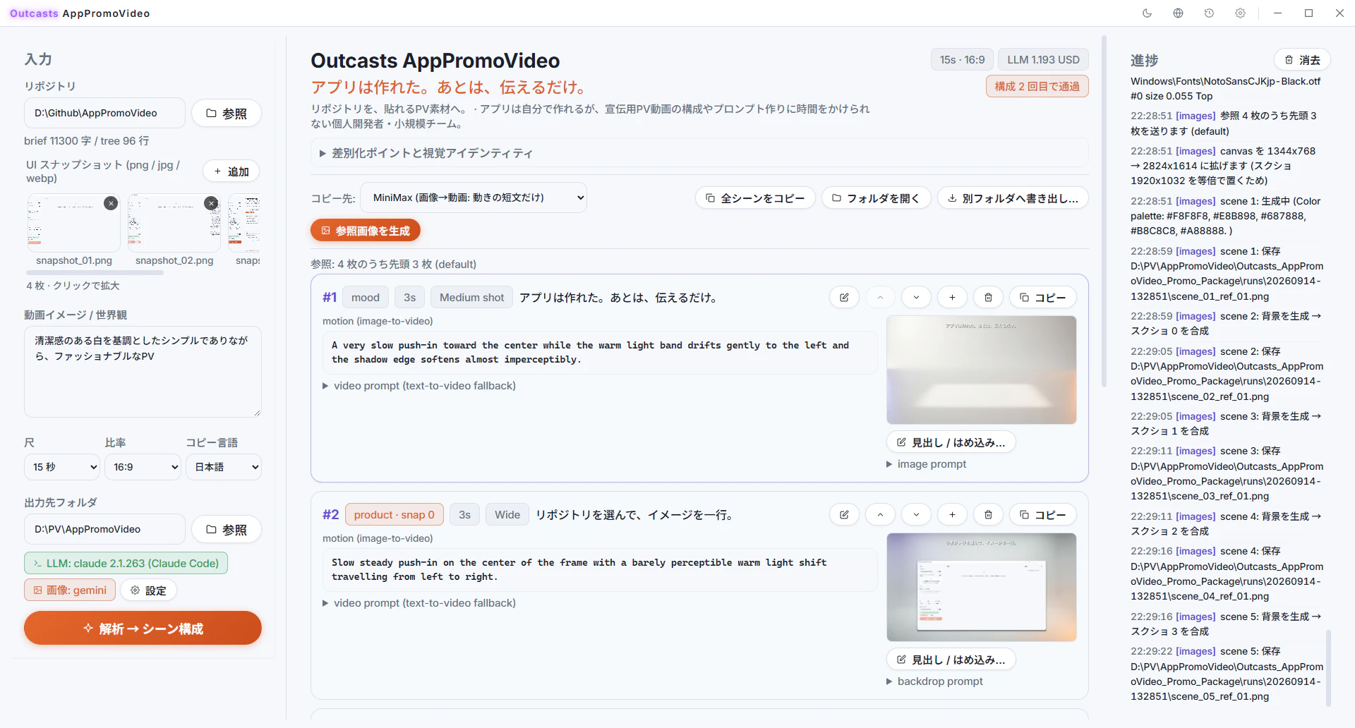
Task: Edit scene #2 with pencil icon
Action: pyautogui.click(x=844, y=515)
